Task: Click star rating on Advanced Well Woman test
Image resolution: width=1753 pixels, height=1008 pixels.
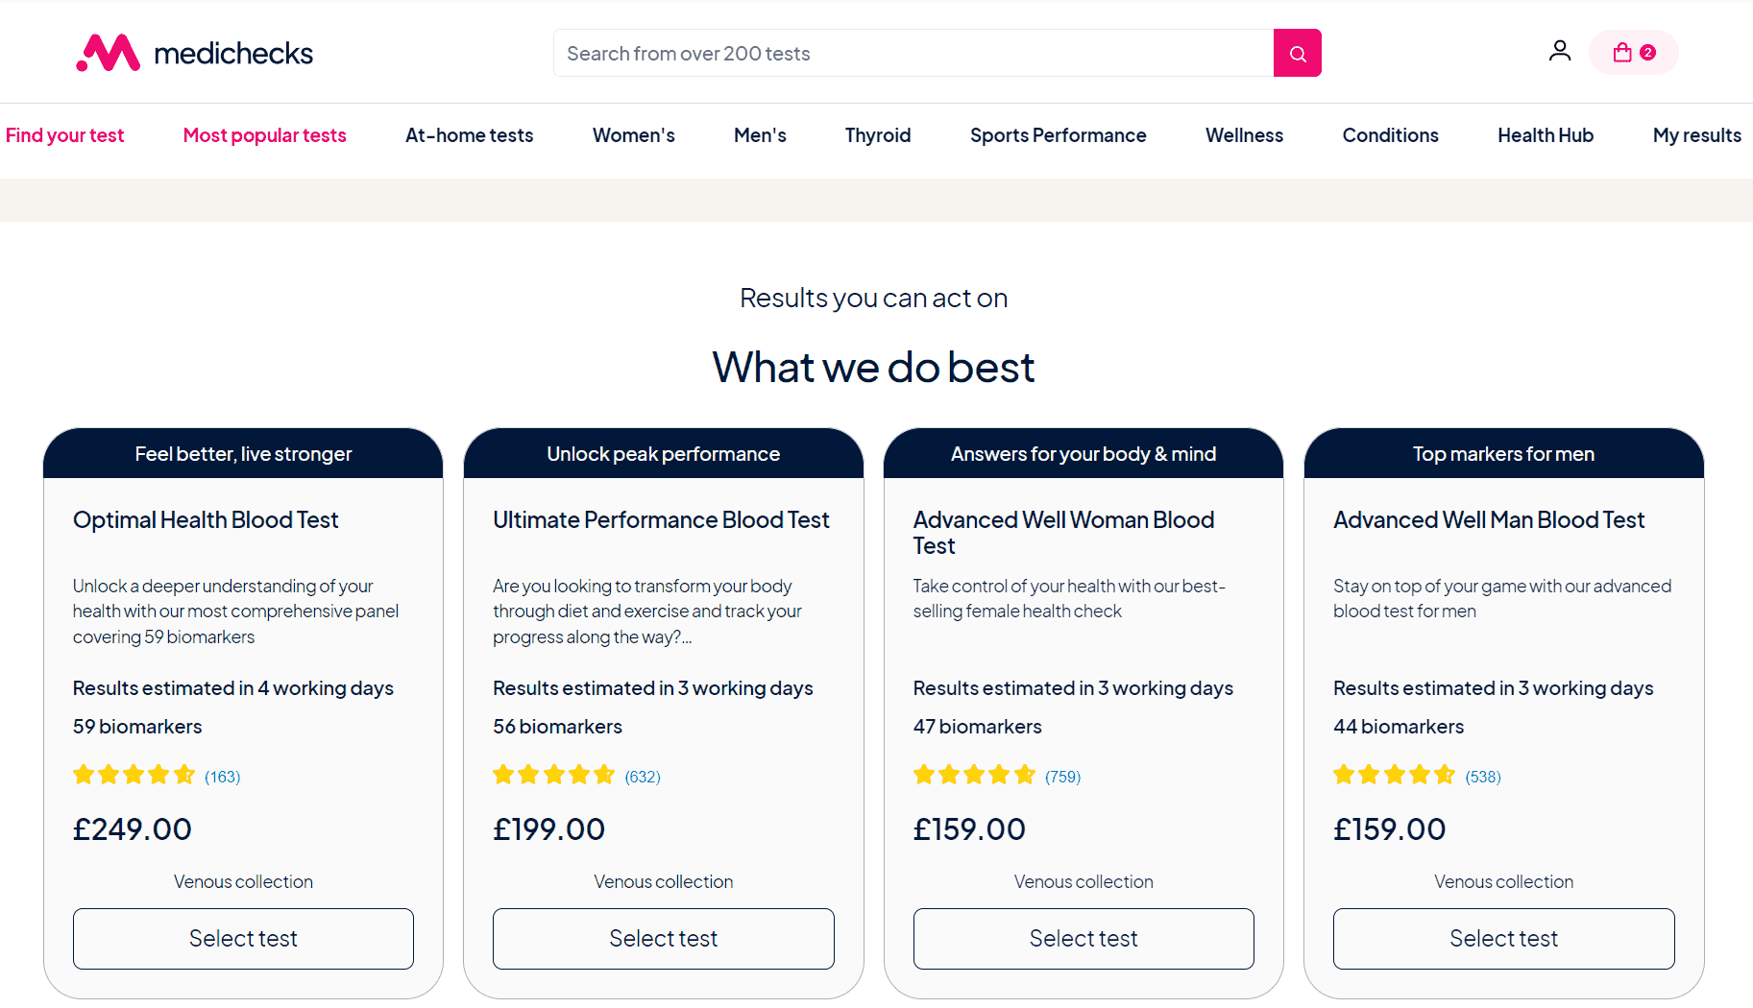Action: (975, 775)
